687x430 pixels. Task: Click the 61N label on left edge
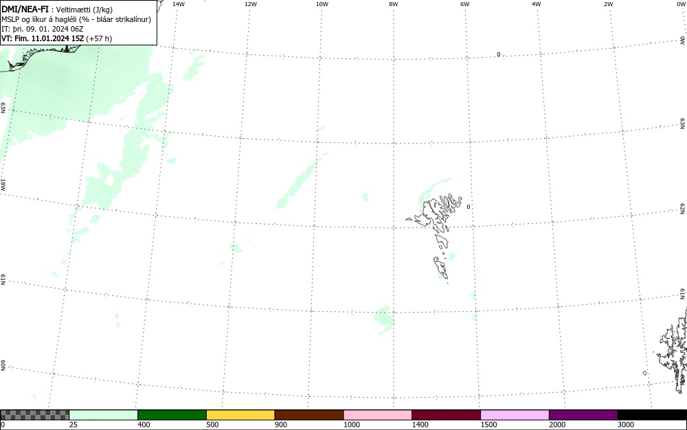click(x=3, y=280)
